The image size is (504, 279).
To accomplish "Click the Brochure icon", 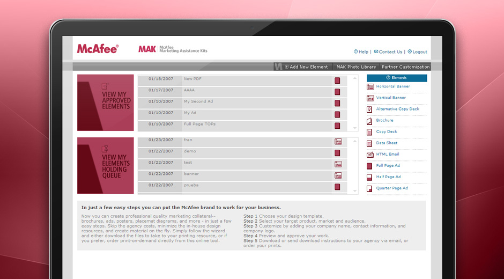I will [x=369, y=121].
